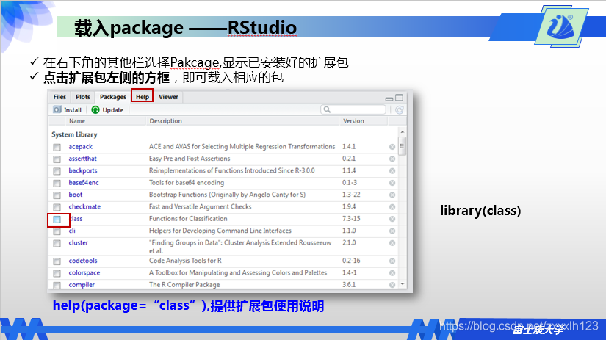Open the acepack package link
The height and width of the screenshot is (340, 606).
[80, 147]
